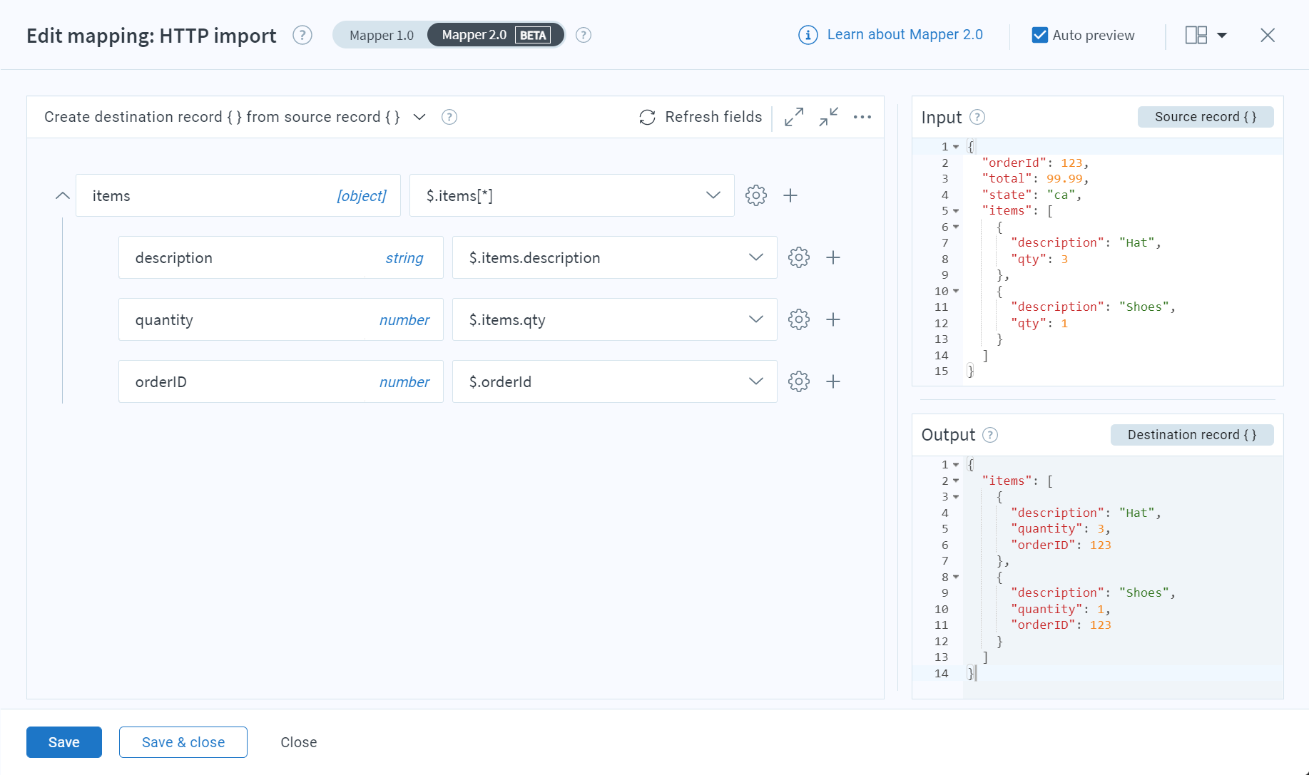Screen dimensions: 1309x775
Task: Switch to Mapper 1.0
Action: tap(381, 35)
